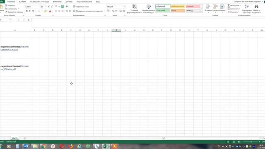Apply the yellow fill color

(45, 11)
